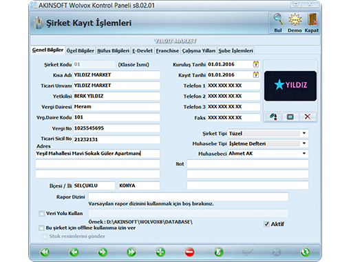Toggle the Veri Yolu Kullan checkbox
The height and width of the screenshot is (262, 351).
[x=42, y=214]
